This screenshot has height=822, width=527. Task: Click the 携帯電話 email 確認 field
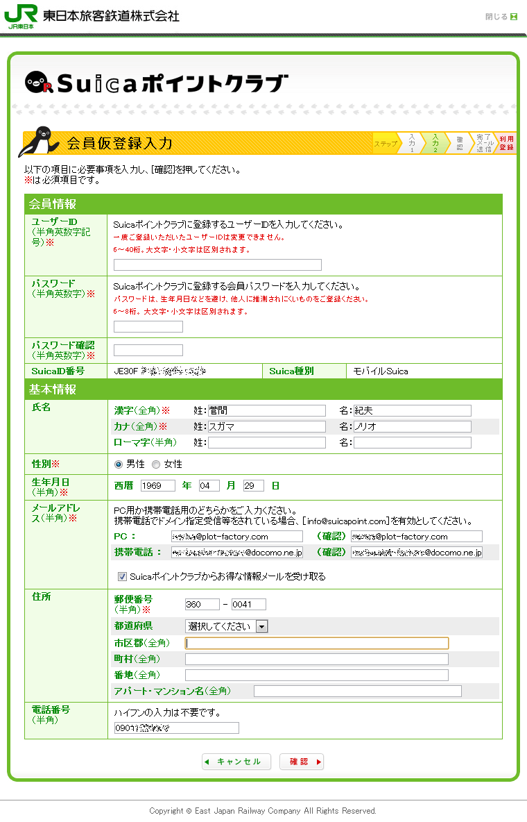pyautogui.click(x=417, y=553)
